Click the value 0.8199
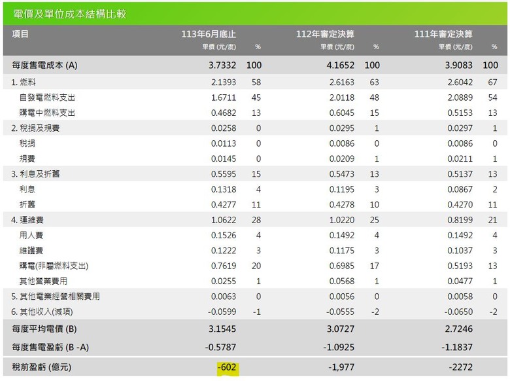 click(460, 220)
